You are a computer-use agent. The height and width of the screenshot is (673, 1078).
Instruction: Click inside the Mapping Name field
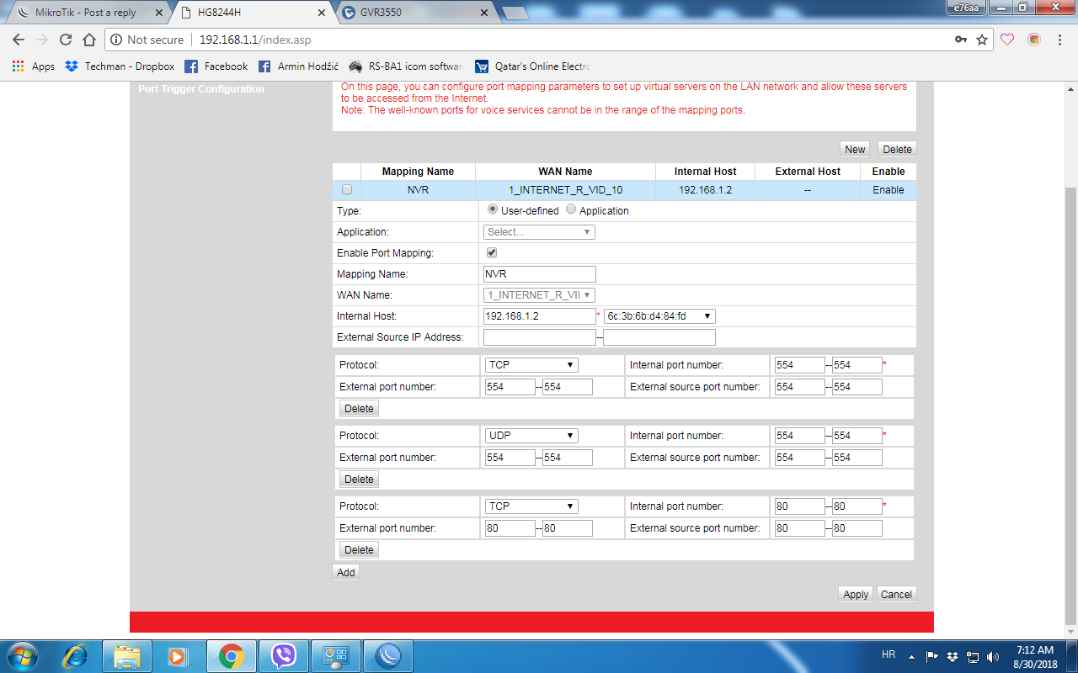coord(539,273)
